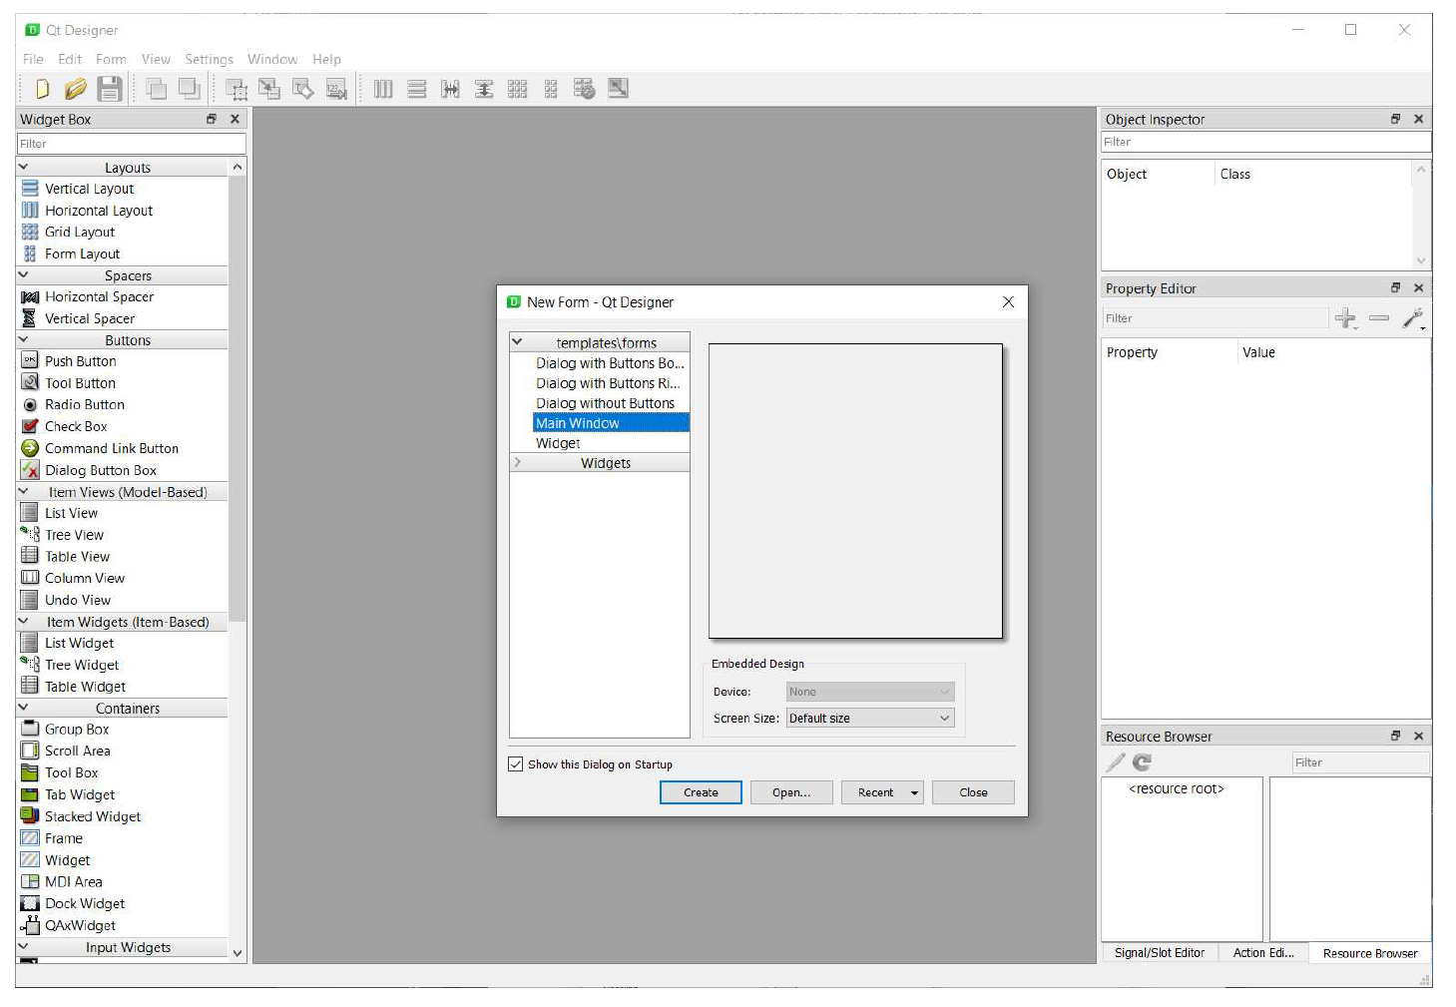
Task: Click the remove dynamic property minus icon
Action: coord(1379,318)
